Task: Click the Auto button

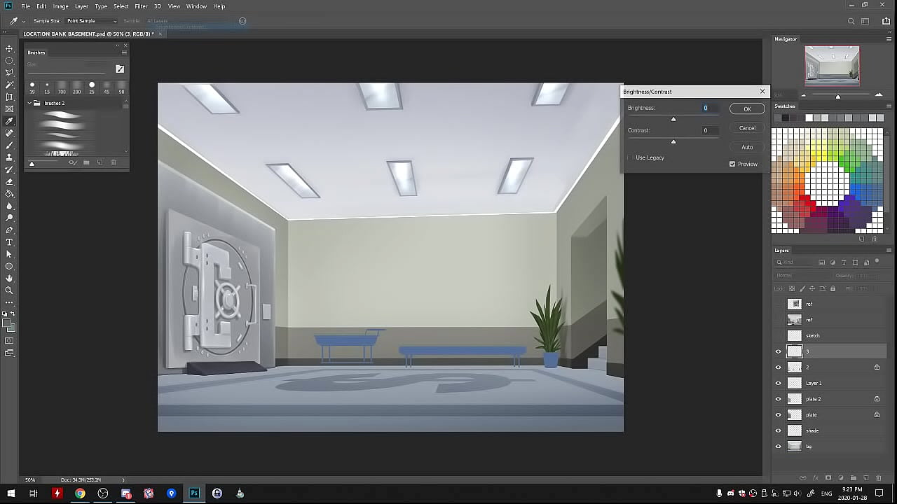Action: pos(747,147)
